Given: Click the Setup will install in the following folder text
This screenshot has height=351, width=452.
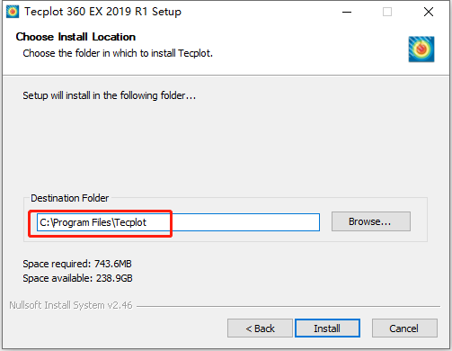Looking at the screenshot, I should [x=110, y=95].
